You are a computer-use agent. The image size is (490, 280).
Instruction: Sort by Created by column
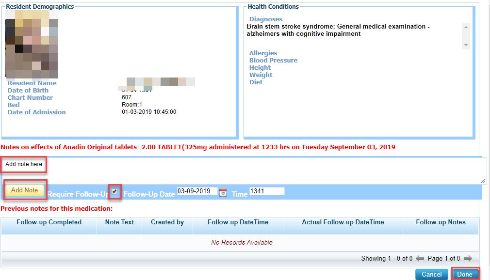[167, 222]
